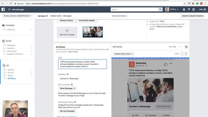Open the settings gear in top bar
Image resolution: width=208 pixels, height=117 pixels.
[x=194, y=9]
